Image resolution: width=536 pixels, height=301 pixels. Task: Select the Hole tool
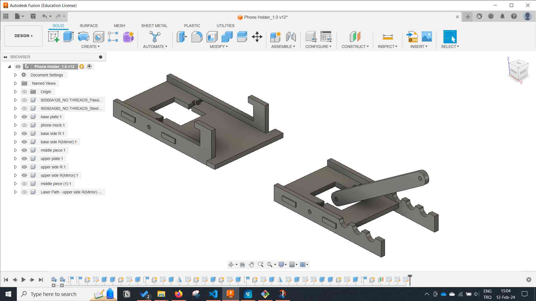(98, 37)
